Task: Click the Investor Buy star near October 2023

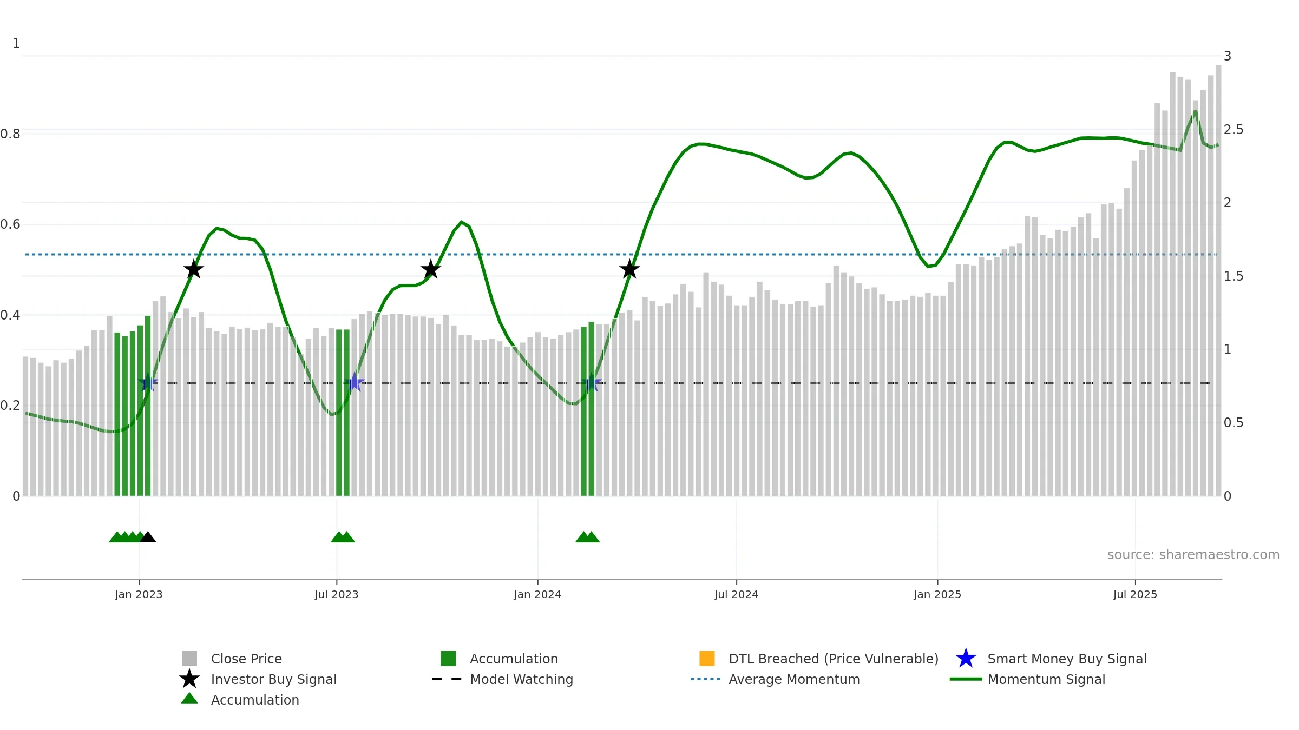Action: coord(431,269)
